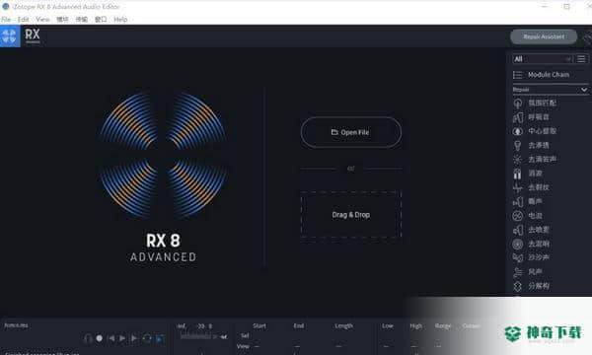Viewport: 592px width, 355px height.
Task: Open the De-wind module (风声)
Action: 528,271
